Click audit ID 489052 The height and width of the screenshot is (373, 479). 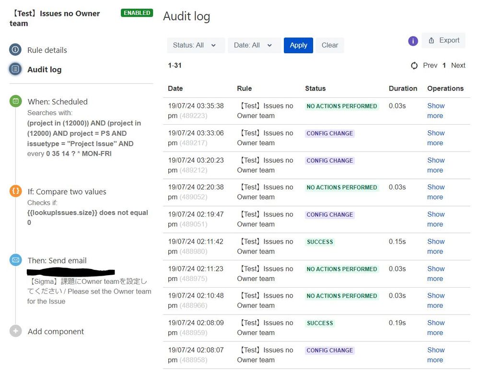[193, 197]
